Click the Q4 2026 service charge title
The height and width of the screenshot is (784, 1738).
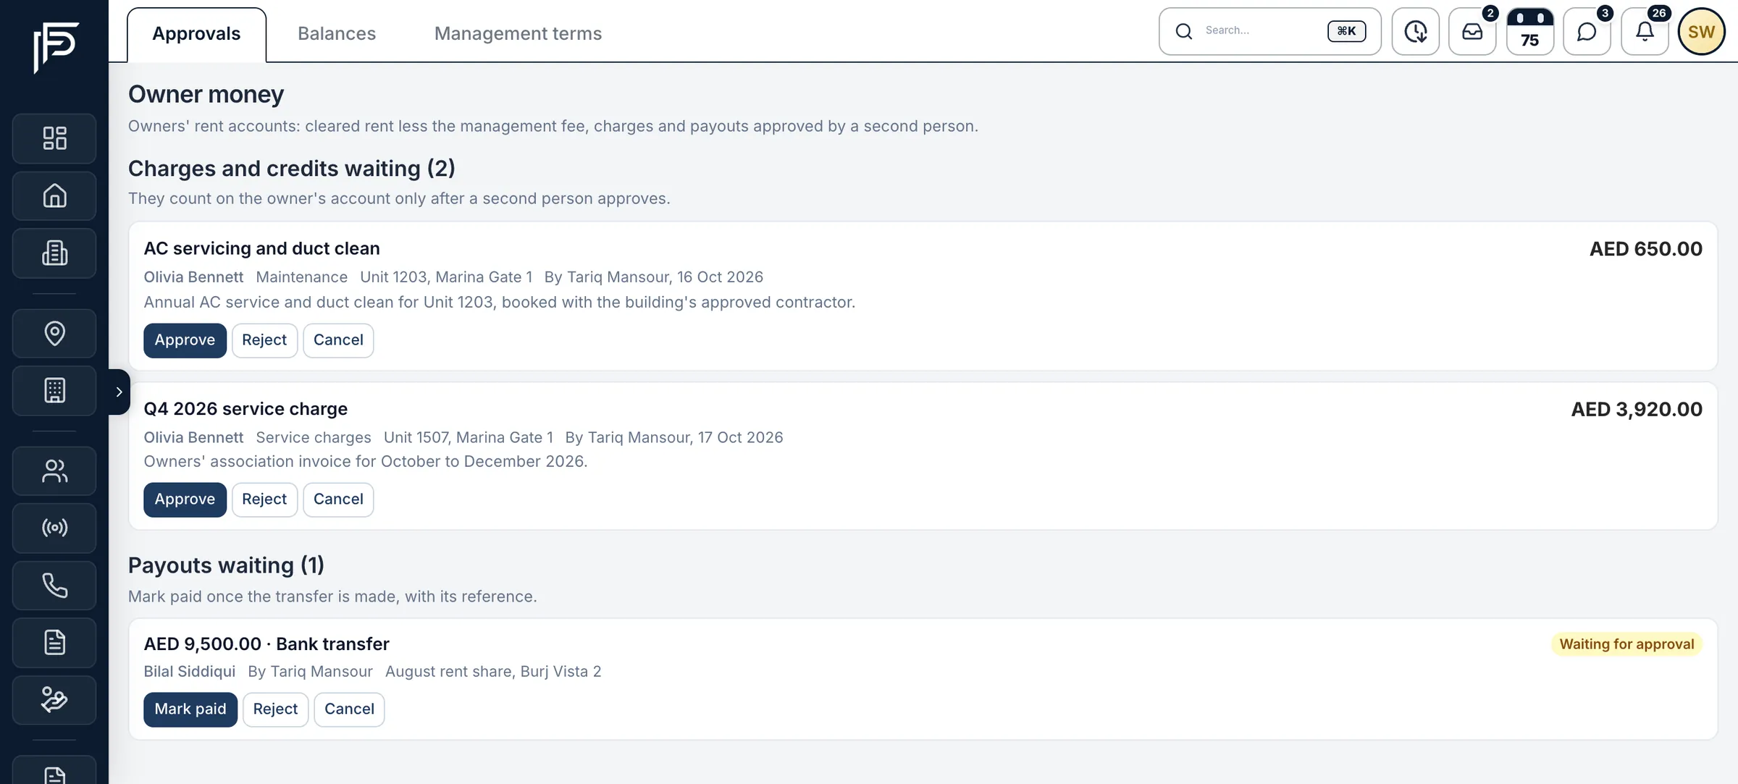click(x=245, y=409)
